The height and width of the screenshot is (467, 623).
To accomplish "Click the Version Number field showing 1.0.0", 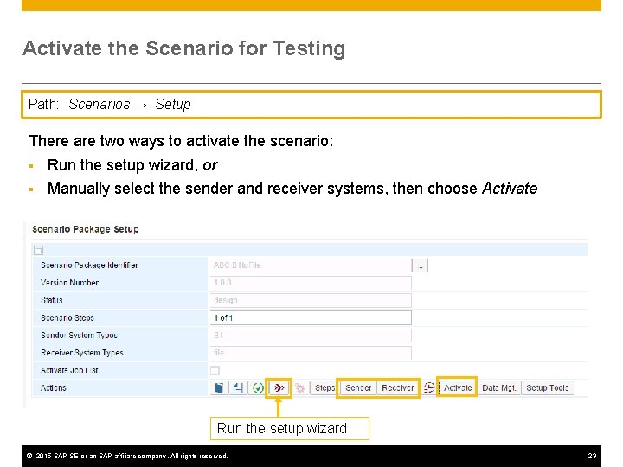I will click(311, 283).
